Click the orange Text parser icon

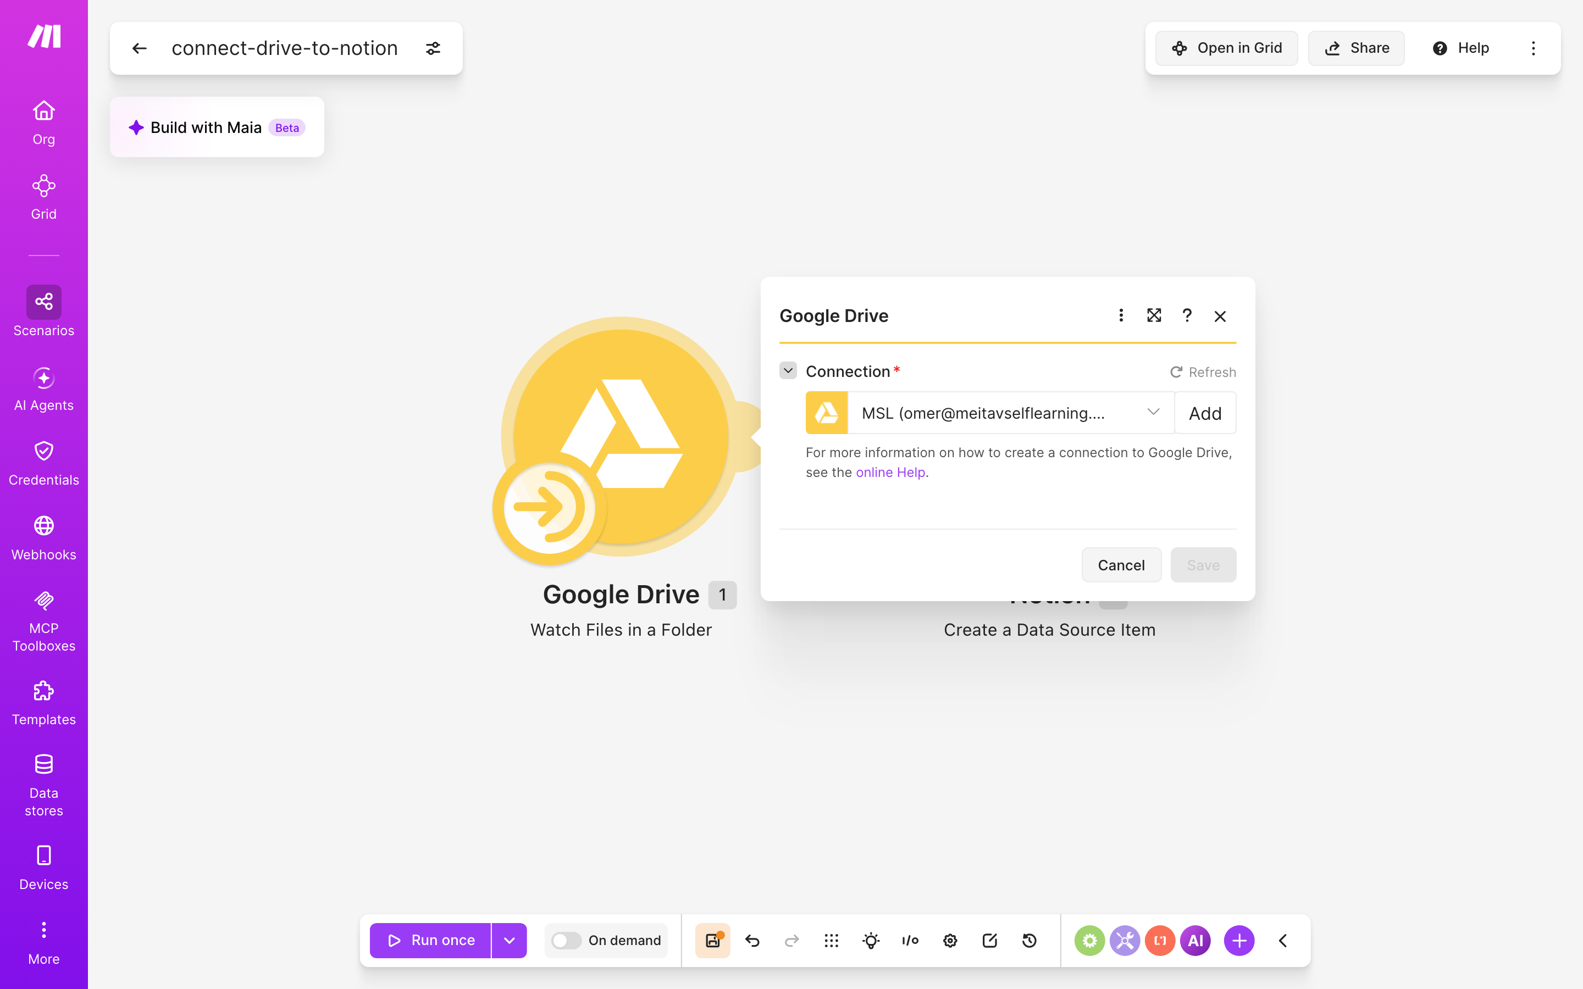pyautogui.click(x=1160, y=941)
